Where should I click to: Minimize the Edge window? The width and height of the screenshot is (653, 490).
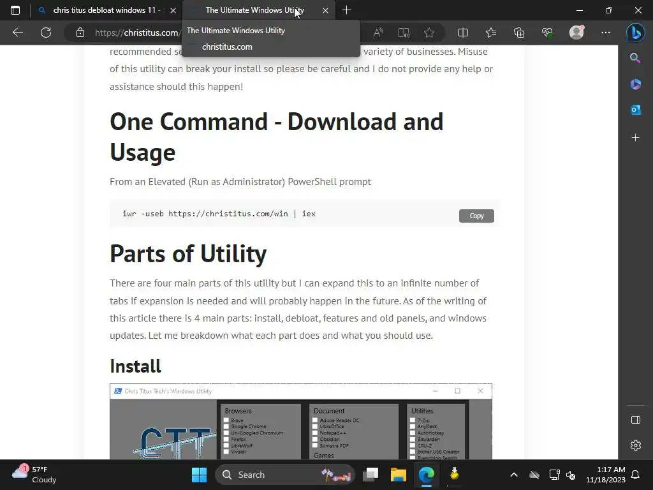tap(579, 10)
